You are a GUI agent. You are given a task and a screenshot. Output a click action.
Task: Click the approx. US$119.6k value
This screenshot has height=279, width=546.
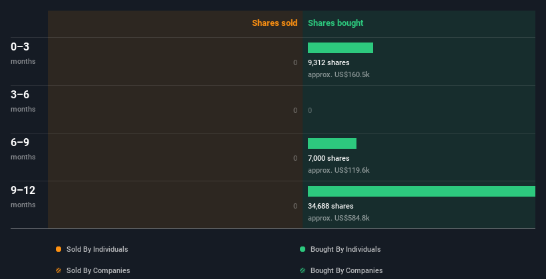pyautogui.click(x=339, y=170)
